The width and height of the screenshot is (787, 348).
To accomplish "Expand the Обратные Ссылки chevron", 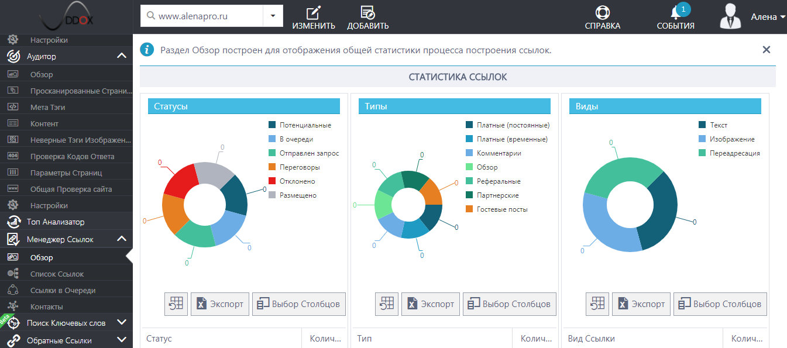I will click(122, 340).
